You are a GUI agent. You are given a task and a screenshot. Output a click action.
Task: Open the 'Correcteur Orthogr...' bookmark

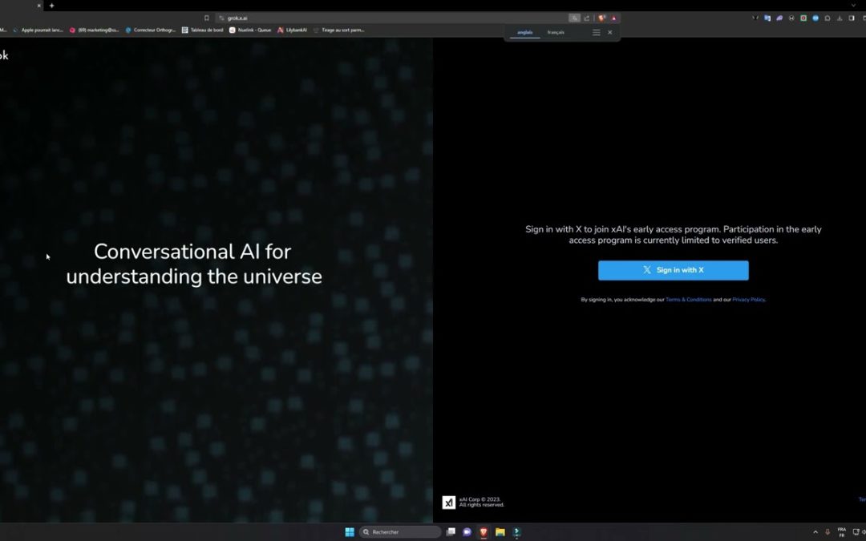pos(150,30)
